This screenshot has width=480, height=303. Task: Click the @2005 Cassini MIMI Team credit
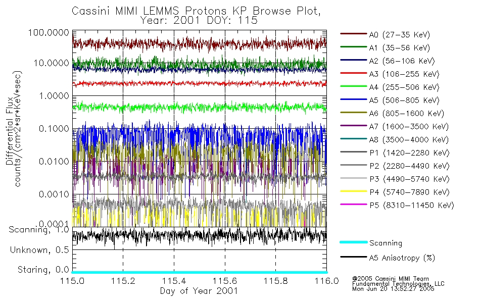390,279
